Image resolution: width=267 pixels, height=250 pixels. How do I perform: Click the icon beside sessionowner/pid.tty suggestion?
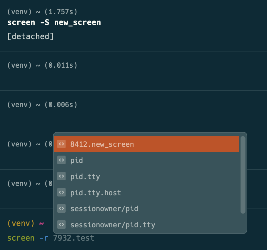pos(61,225)
